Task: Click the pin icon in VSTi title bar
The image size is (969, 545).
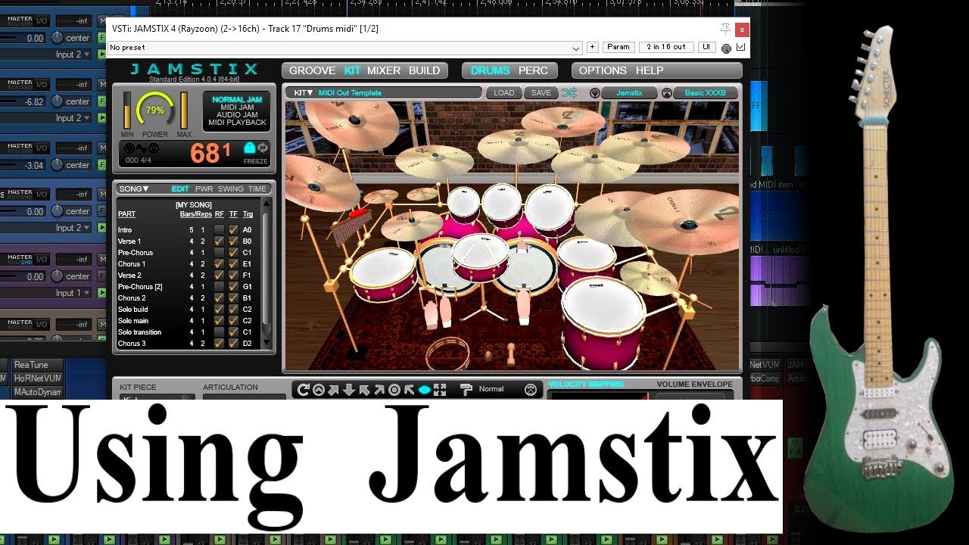Action: pyautogui.click(x=725, y=29)
